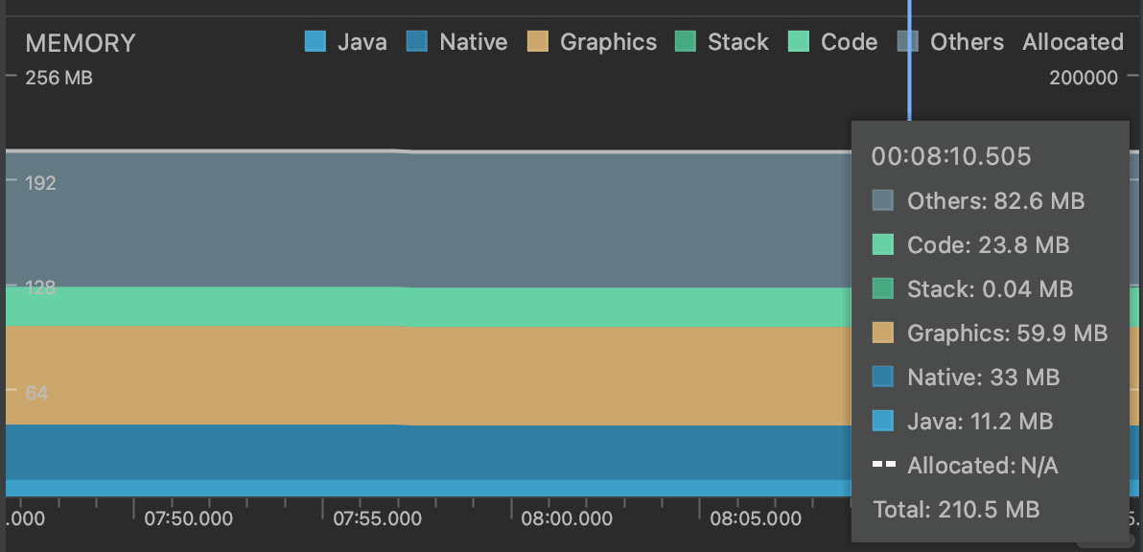Screen dimensions: 1143x552
Task: Click the 00:08:10.505 timestamp in tooltip
Action: 950,156
